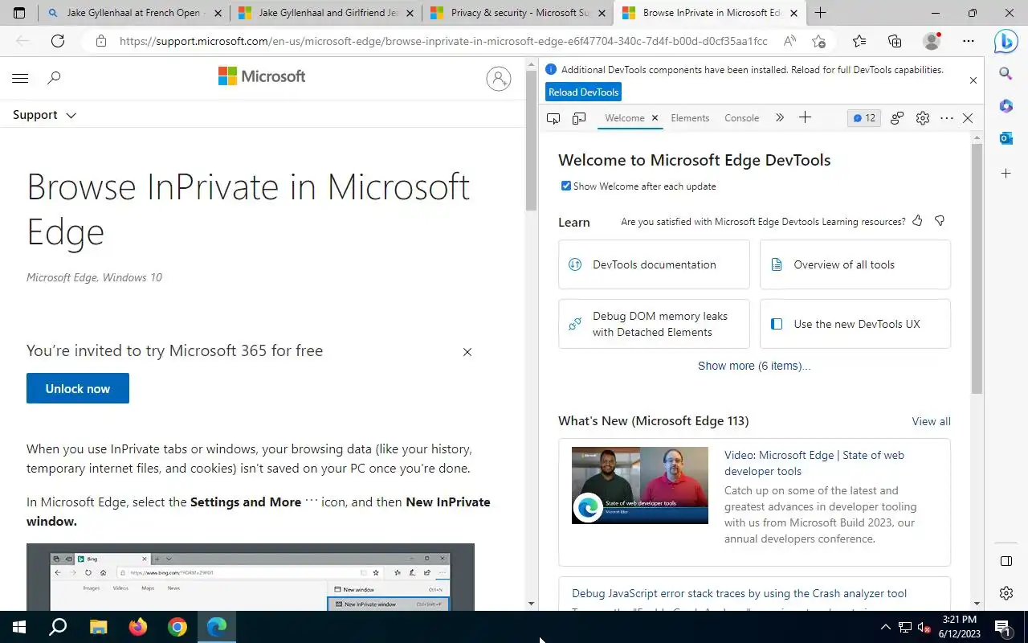Screen dimensions: 1028x643
Task: Open a new browser tab
Action: [x=820, y=13]
